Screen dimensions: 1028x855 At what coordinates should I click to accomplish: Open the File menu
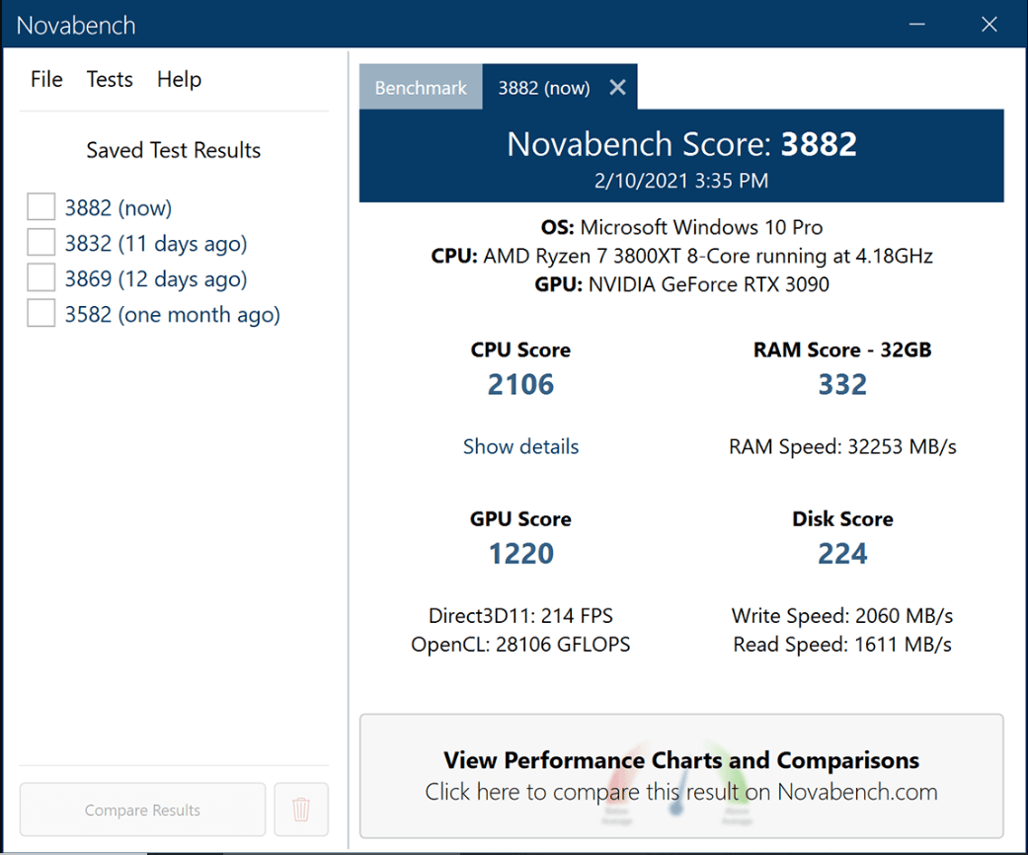pyautogui.click(x=45, y=79)
